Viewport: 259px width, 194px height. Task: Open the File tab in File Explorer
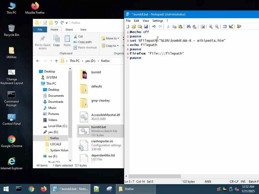pyautogui.click(x=40, y=30)
